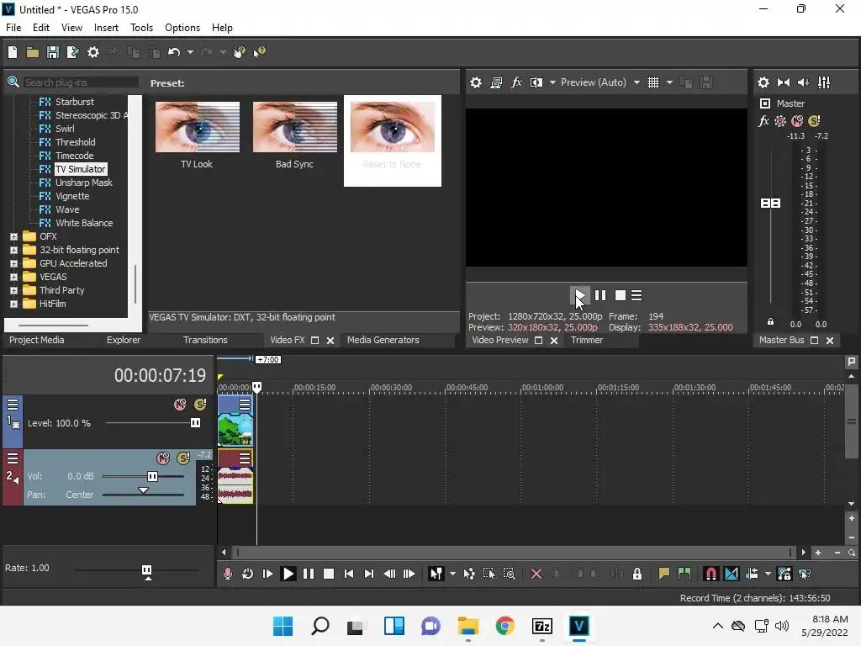This screenshot has width=861, height=646.
Task: Select the Envelope Edit tool
Action: coord(469,574)
